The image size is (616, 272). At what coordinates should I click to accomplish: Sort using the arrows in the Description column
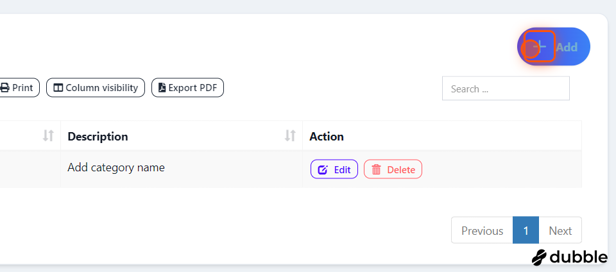tap(290, 135)
